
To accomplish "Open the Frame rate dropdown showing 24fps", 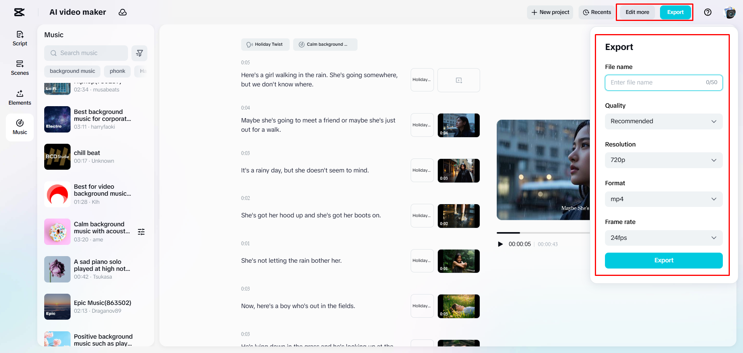I will 663,238.
